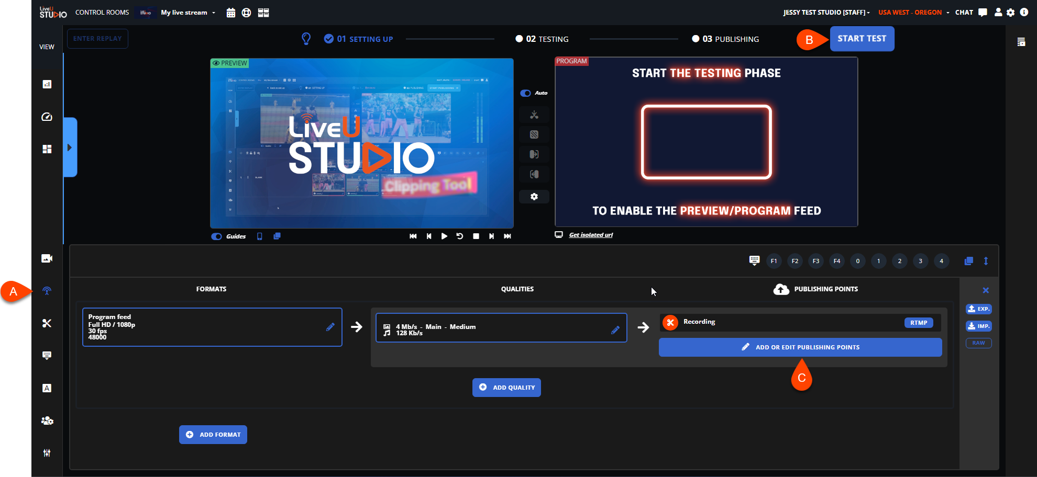The width and height of the screenshot is (1037, 477).
Task: Skip to start of preview playback
Action: coord(413,236)
